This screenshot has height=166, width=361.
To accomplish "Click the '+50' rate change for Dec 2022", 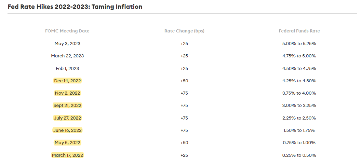I will tap(184, 81).
